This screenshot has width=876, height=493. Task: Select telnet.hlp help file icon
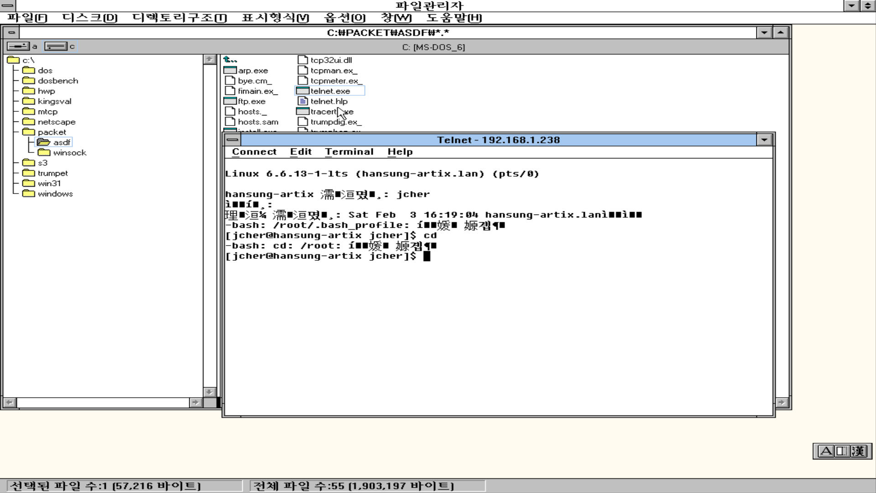[303, 101]
